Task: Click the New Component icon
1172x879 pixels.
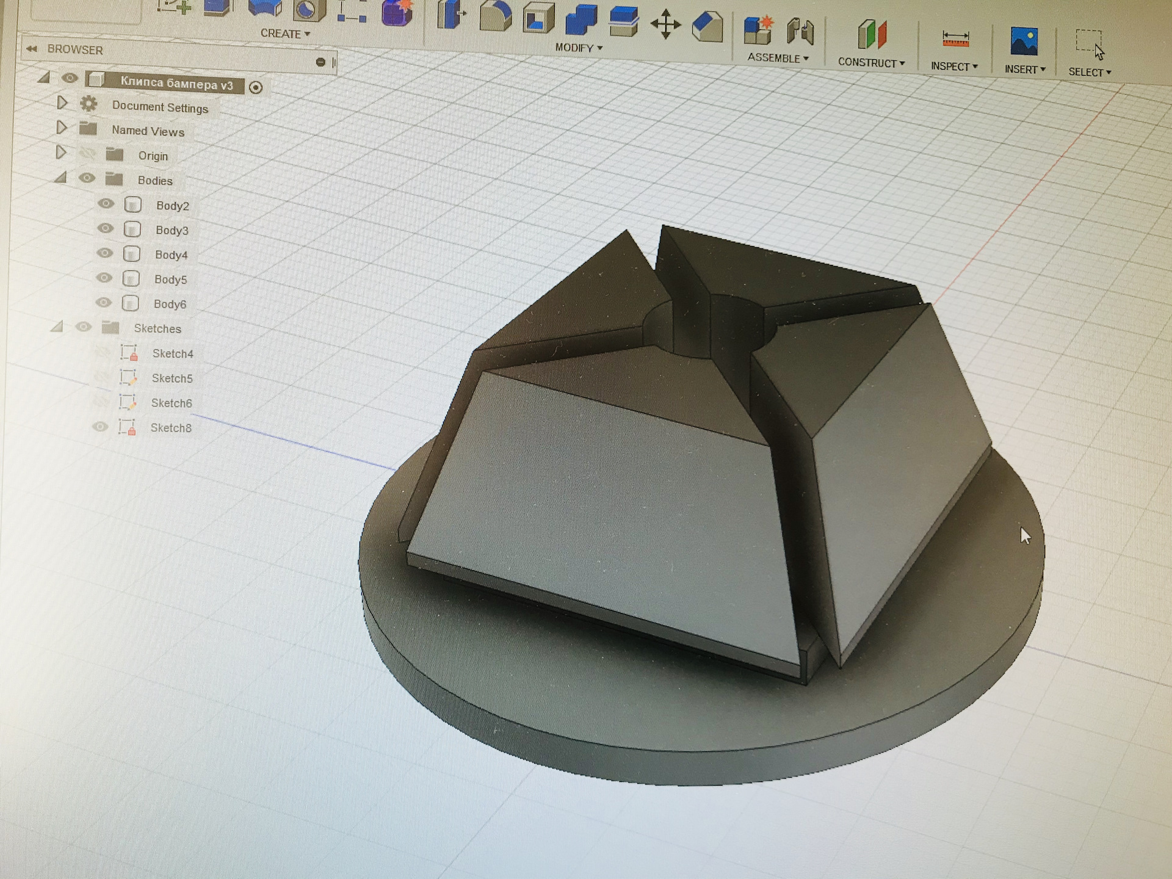Action: tap(758, 31)
